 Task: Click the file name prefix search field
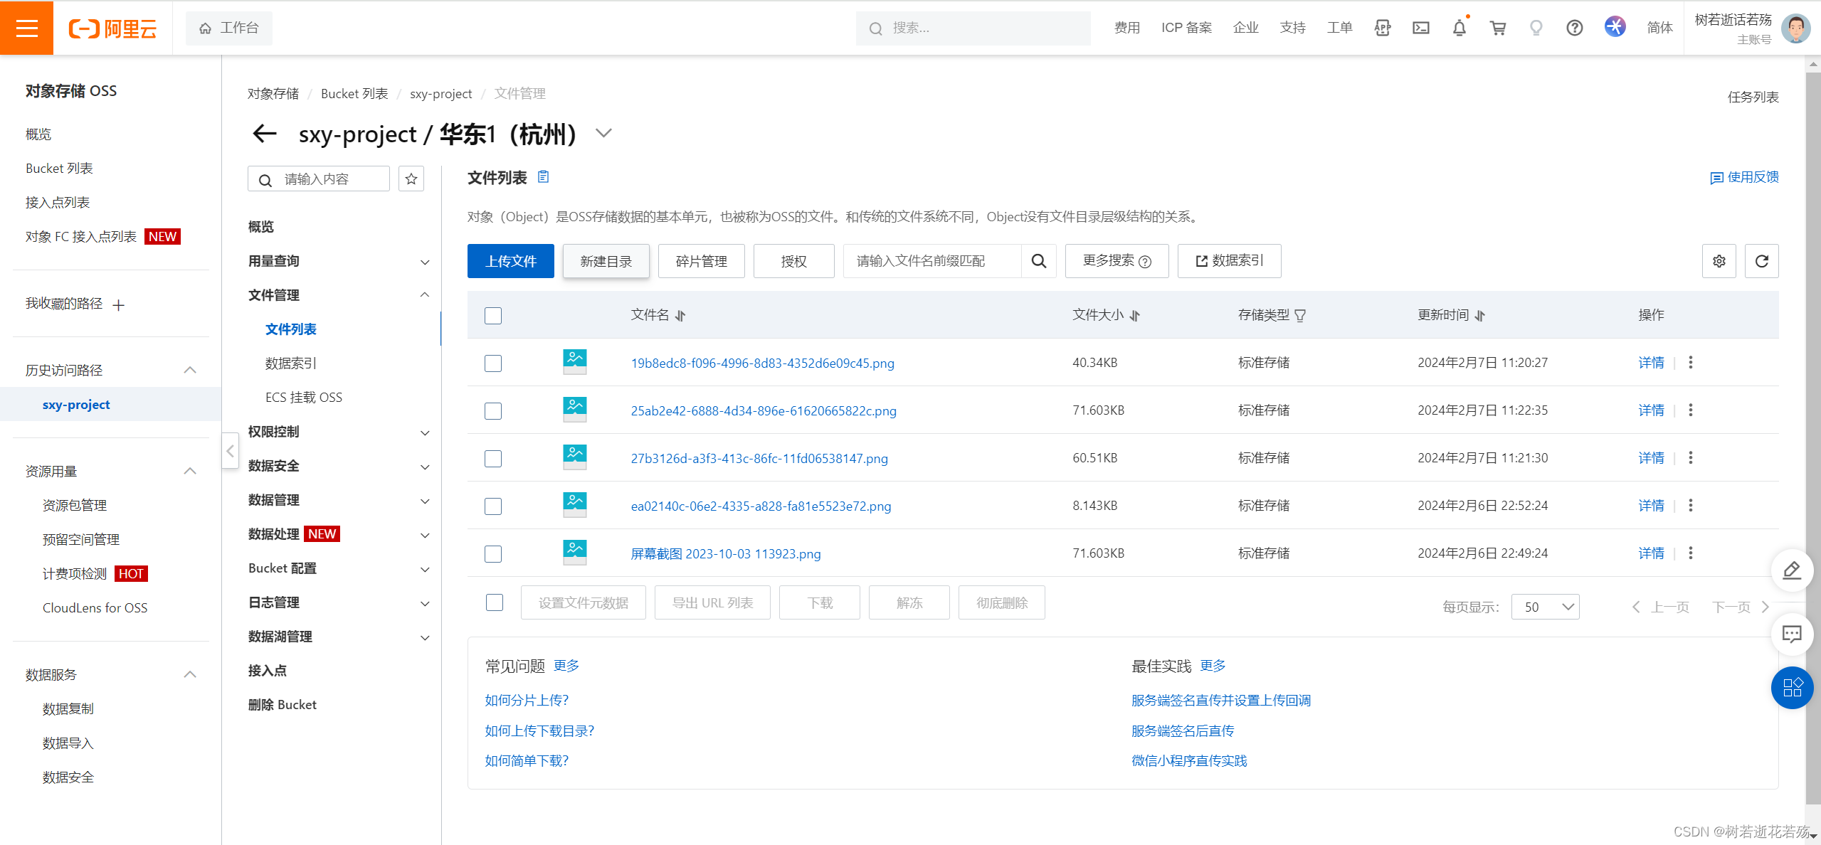[932, 261]
